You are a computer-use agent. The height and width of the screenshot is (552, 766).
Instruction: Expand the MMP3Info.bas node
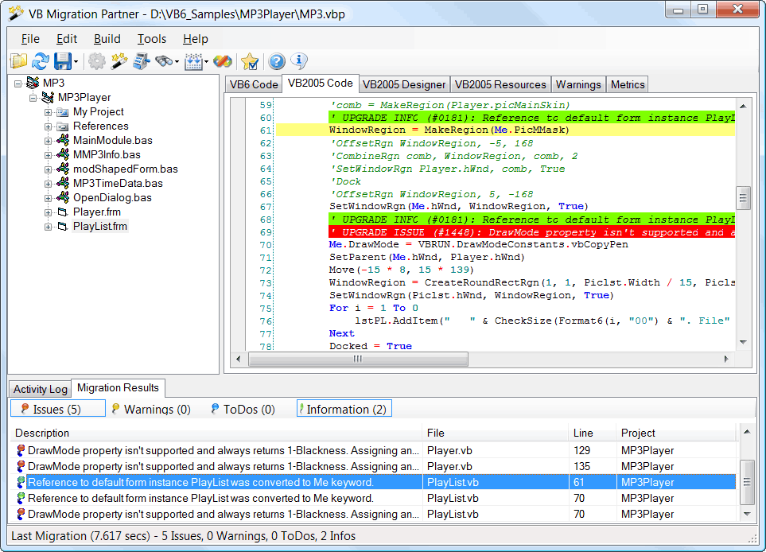click(x=48, y=155)
